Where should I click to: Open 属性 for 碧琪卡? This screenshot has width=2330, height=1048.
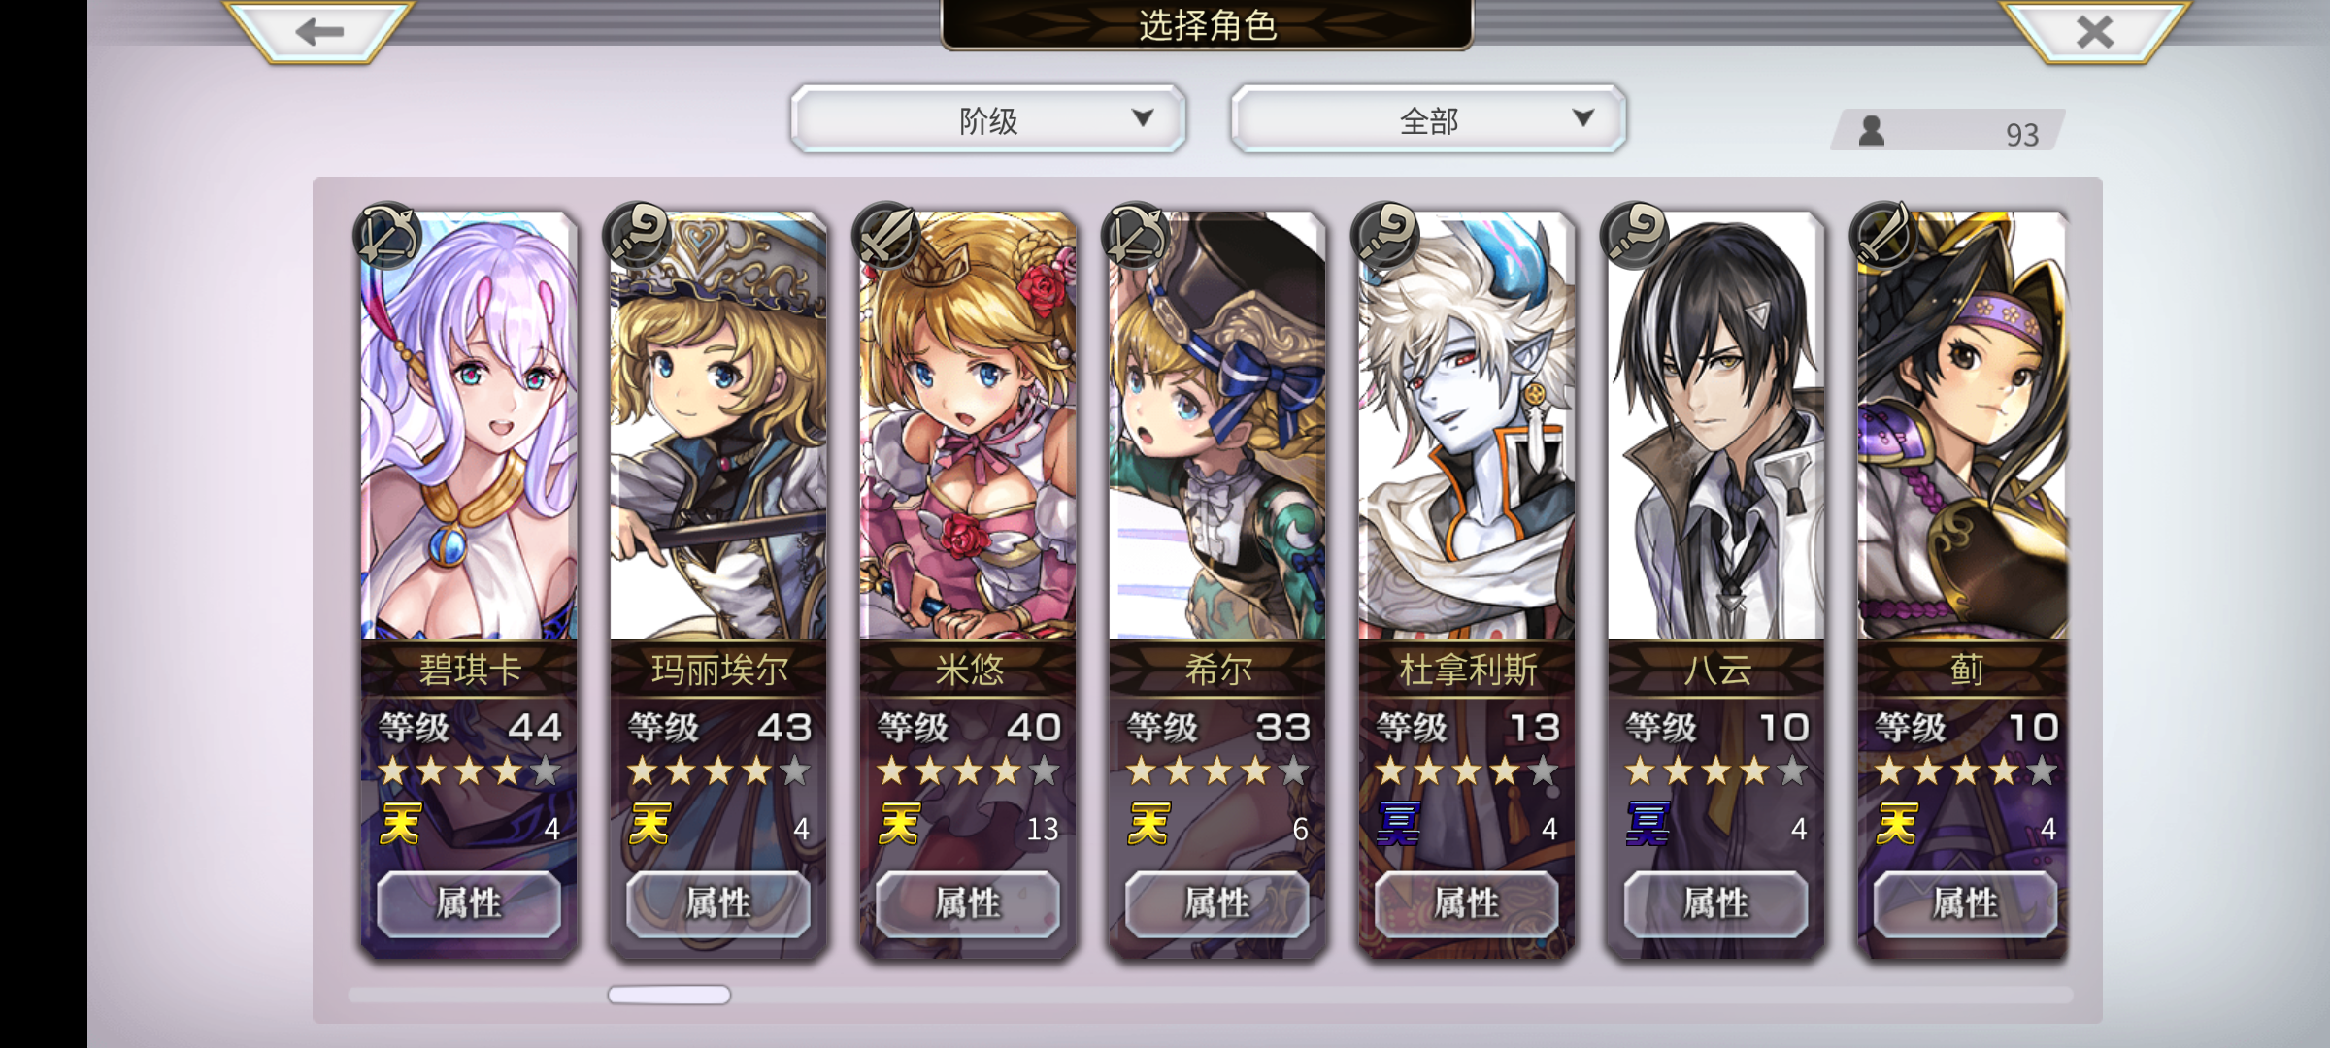(x=469, y=904)
